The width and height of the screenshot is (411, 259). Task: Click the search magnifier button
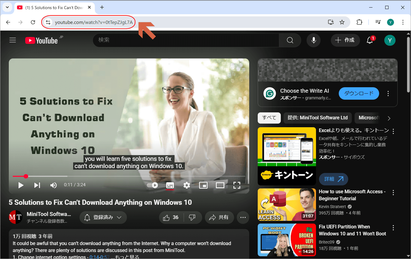290,40
